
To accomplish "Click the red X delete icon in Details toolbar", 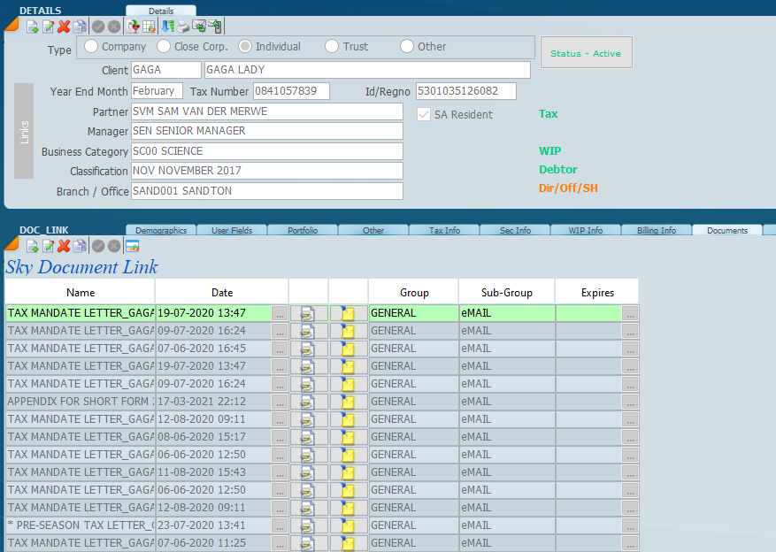I will coord(64,27).
